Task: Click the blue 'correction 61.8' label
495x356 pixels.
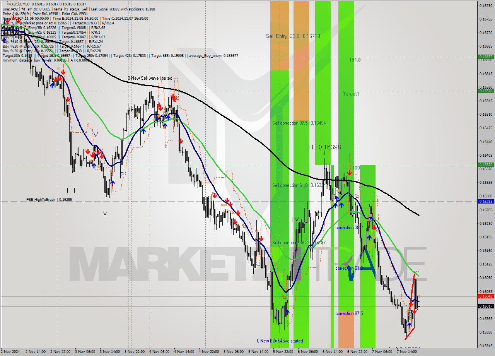Action: (x=349, y=268)
